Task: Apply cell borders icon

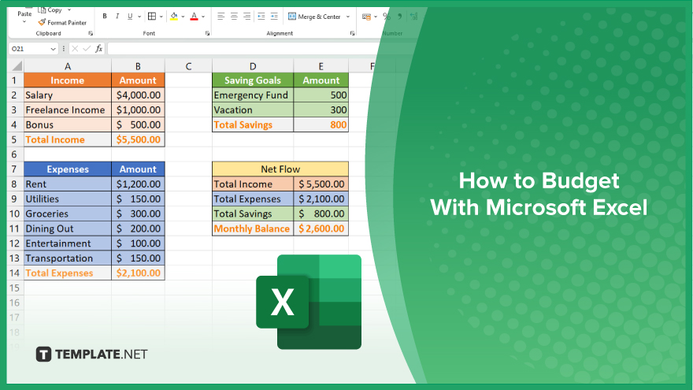Action: pyautogui.click(x=152, y=17)
